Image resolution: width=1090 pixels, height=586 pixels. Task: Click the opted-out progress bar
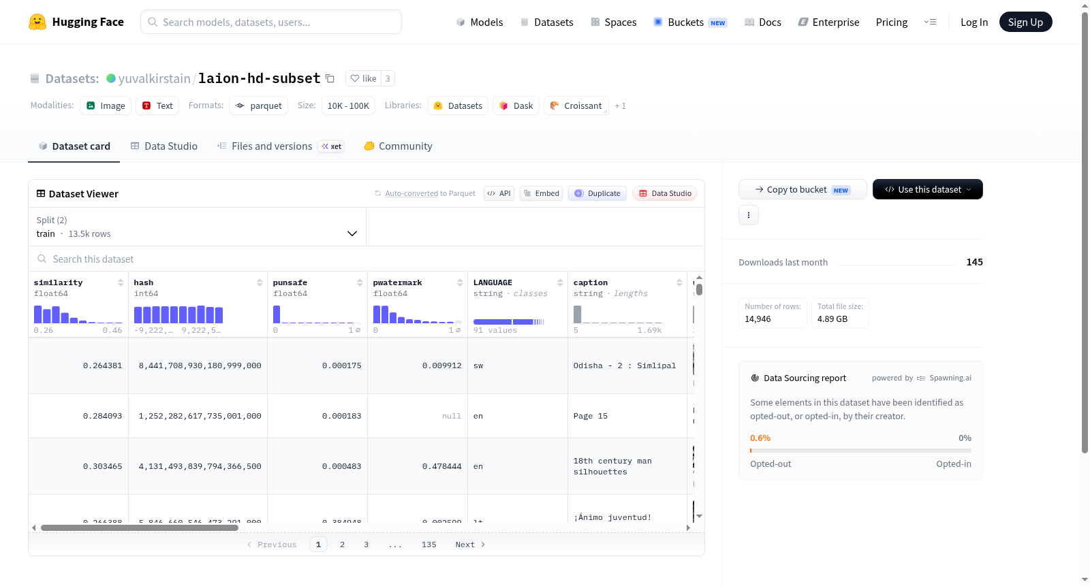(861, 451)
